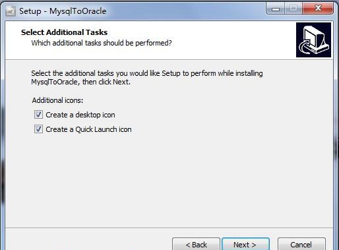Proceed by clicking Next button
The width and height of the screenshot is (339, 250).
[245, 244]
